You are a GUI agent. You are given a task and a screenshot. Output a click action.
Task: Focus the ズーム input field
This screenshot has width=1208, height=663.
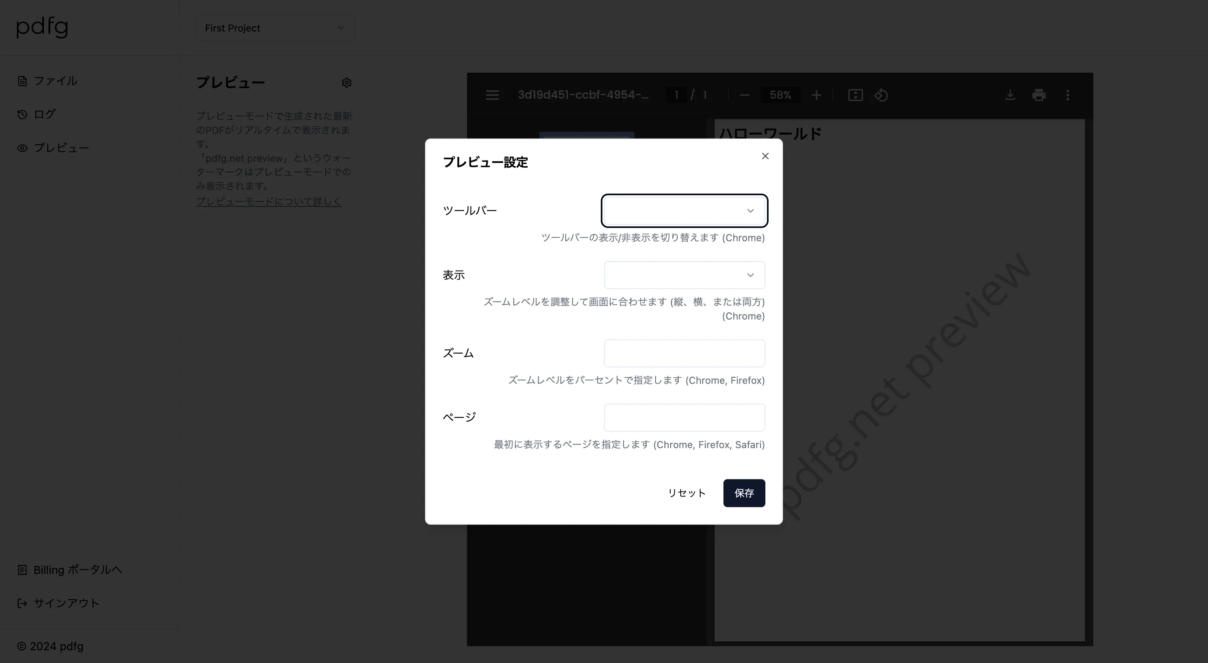pyautogui.click(x=684, y=353)
